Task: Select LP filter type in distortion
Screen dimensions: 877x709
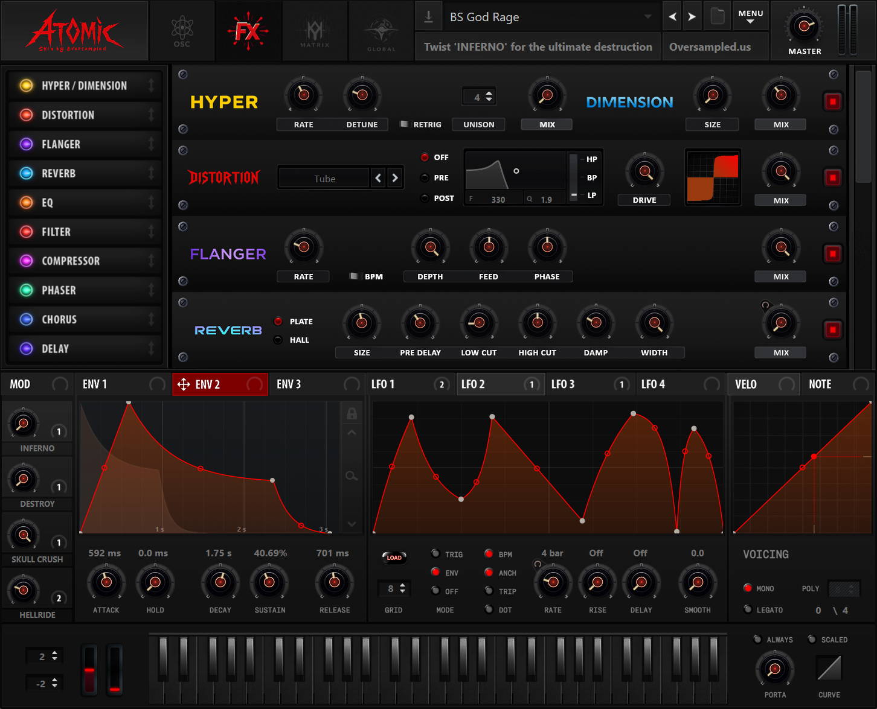Action: pos(591,195)
